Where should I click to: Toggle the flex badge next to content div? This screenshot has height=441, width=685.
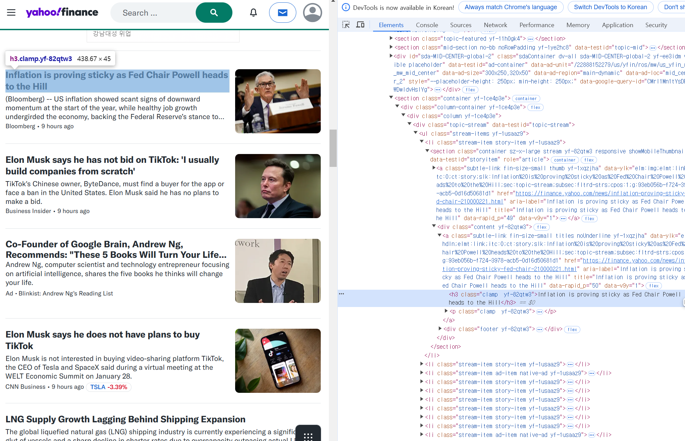point(542,227)
